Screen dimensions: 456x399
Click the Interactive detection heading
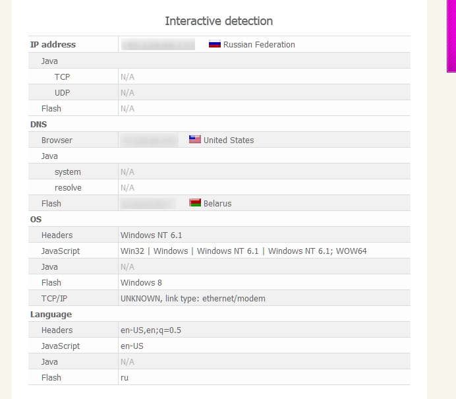tap(219, 21)
